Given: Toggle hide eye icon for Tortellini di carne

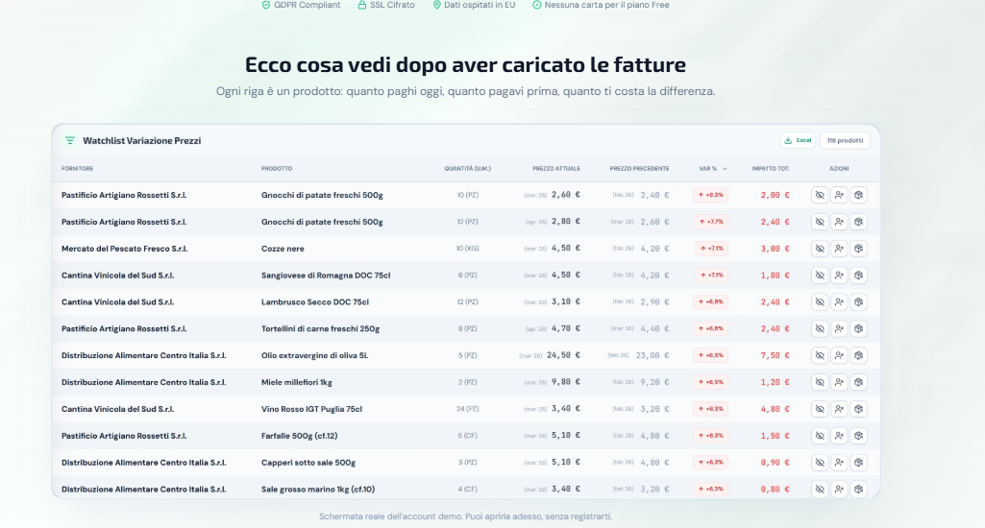Looking at the screenshot, I should pos(820,329).
